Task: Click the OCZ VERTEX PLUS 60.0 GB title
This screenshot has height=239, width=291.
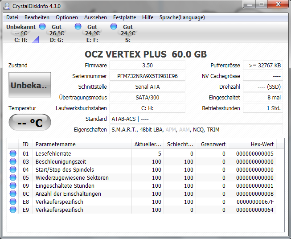Action: [x=146, y=54]
